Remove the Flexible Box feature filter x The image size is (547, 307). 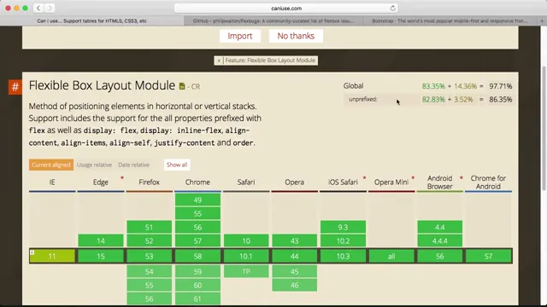coord(219,61)
